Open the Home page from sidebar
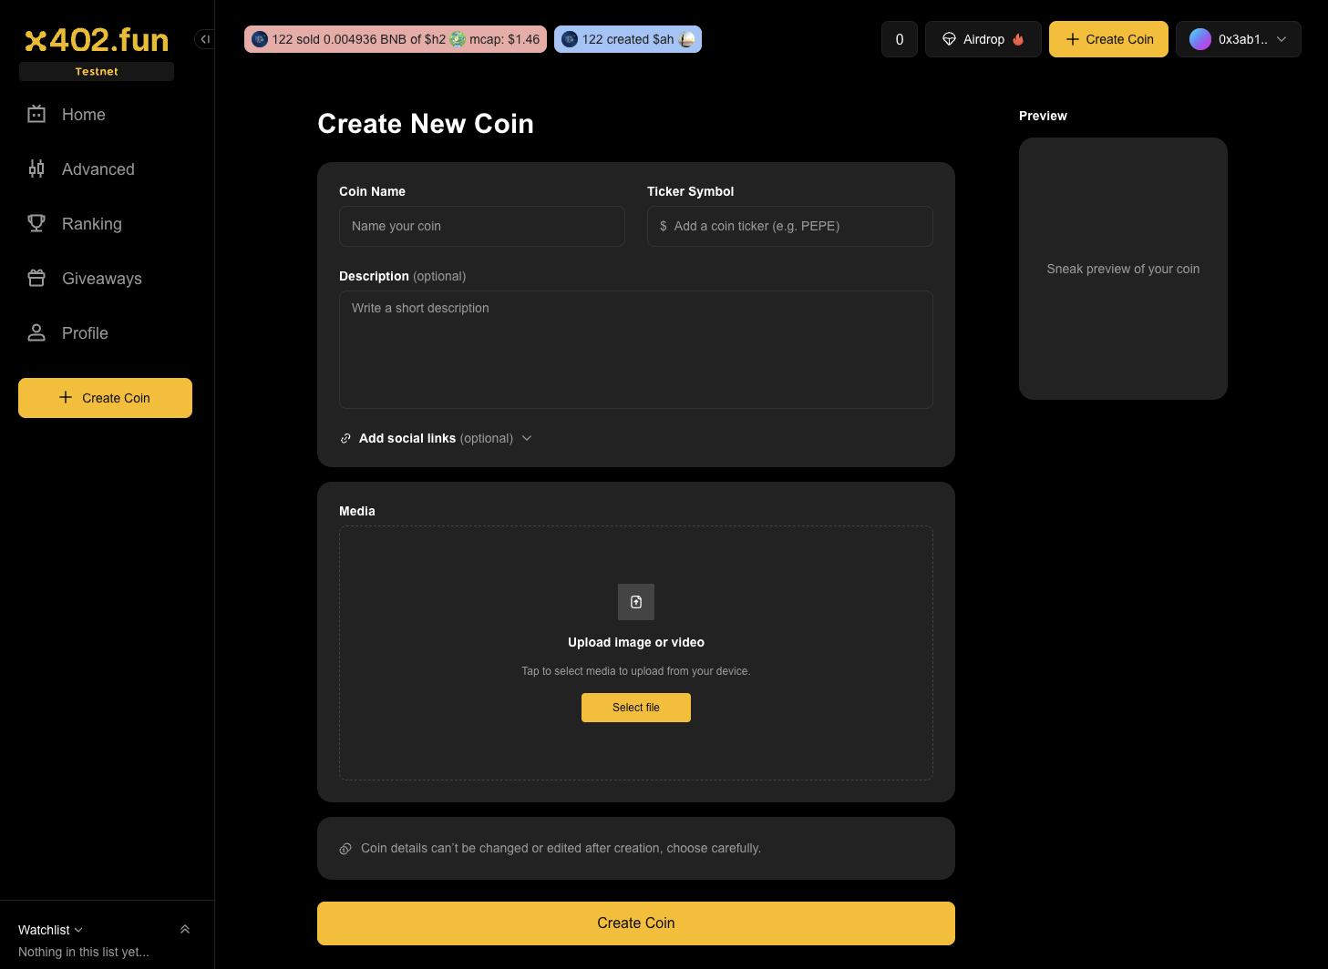This screenshot has height=969, width=1328. tap(83, 115)
